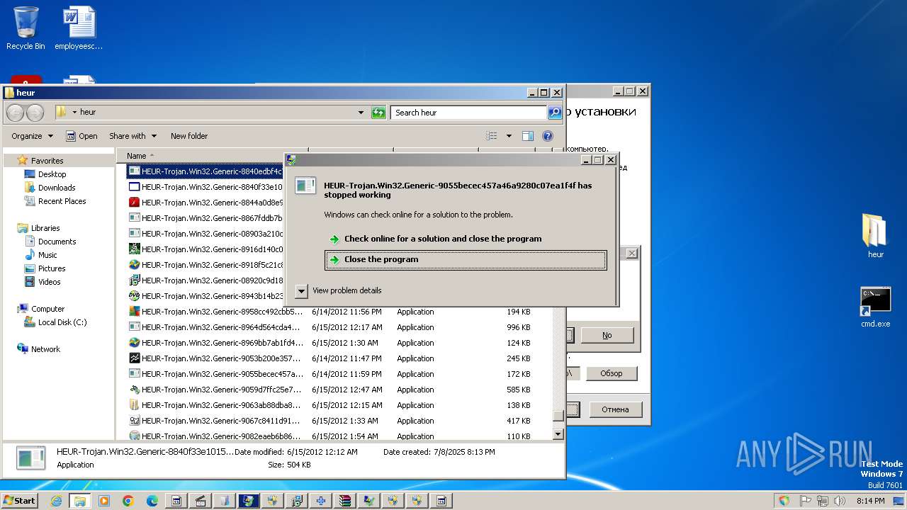Launch Google Chrome from taskbar
Viewport: 907px width, 510px height.
pos(128,501)
